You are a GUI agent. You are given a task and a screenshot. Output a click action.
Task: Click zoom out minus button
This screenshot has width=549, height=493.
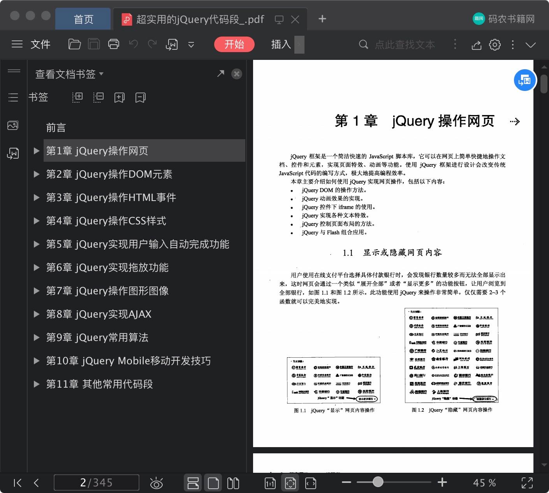click(x=346, y=482)
